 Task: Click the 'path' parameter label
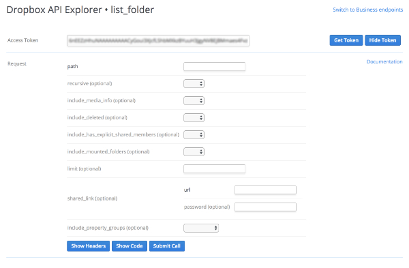(x=72, y=66)
